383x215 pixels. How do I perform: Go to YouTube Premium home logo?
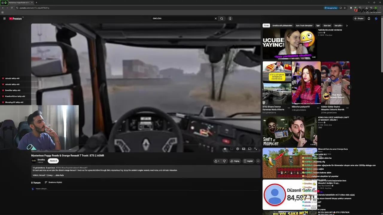tap(16, 19)
